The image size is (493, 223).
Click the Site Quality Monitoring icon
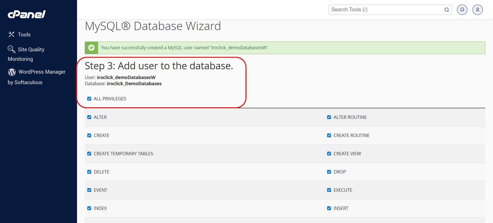point(11,49)
